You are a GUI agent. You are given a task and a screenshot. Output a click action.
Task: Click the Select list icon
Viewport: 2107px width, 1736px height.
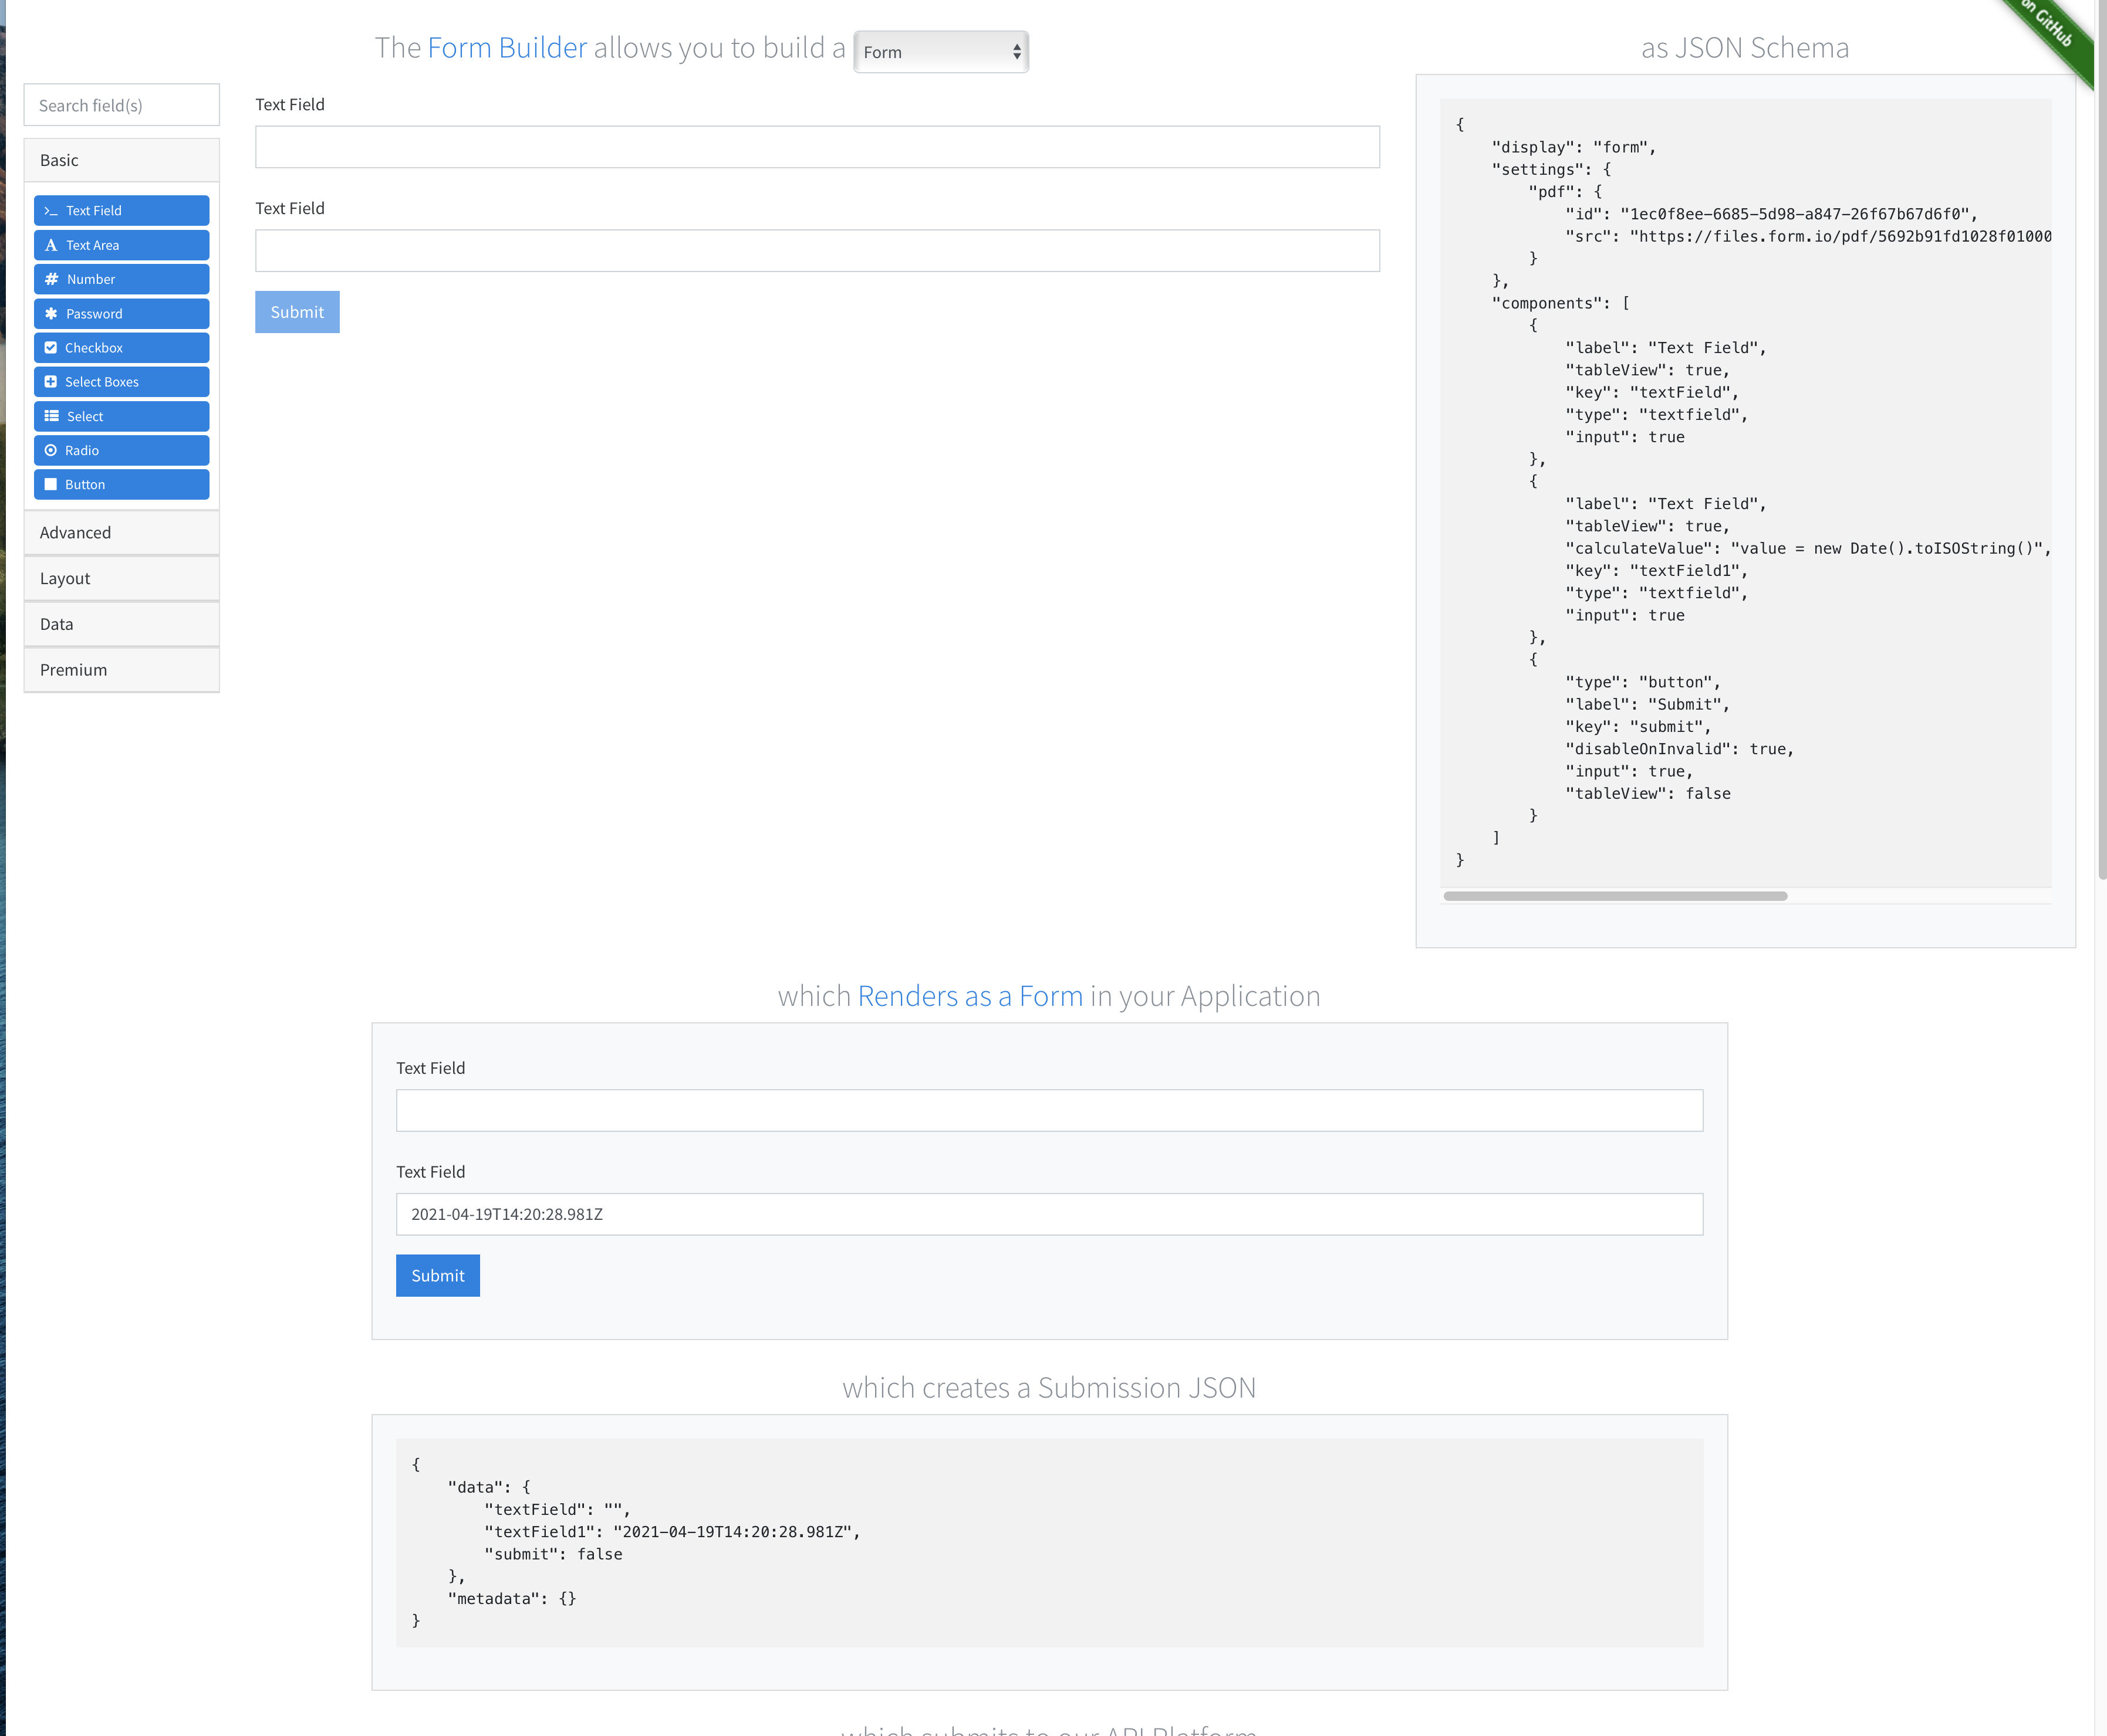click(x=51, y=416)
